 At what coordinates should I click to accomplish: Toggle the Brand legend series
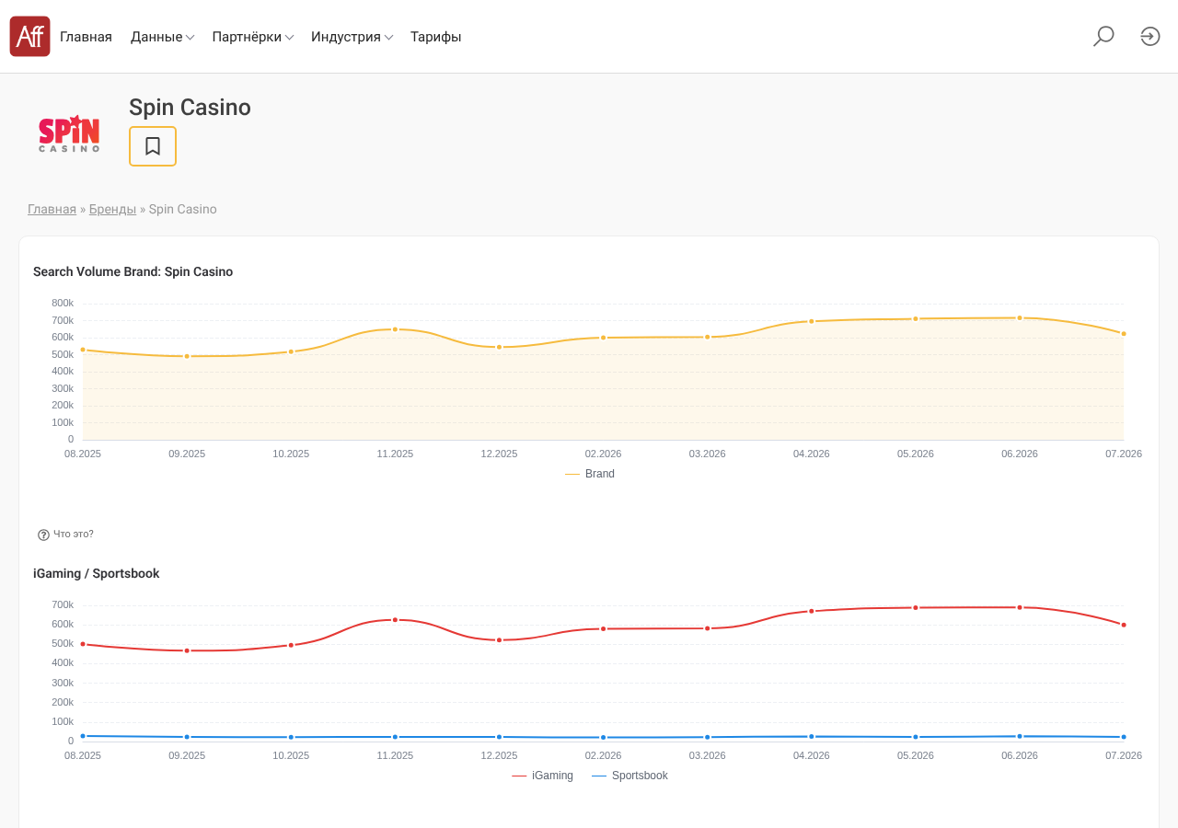(x=590, y=474)
